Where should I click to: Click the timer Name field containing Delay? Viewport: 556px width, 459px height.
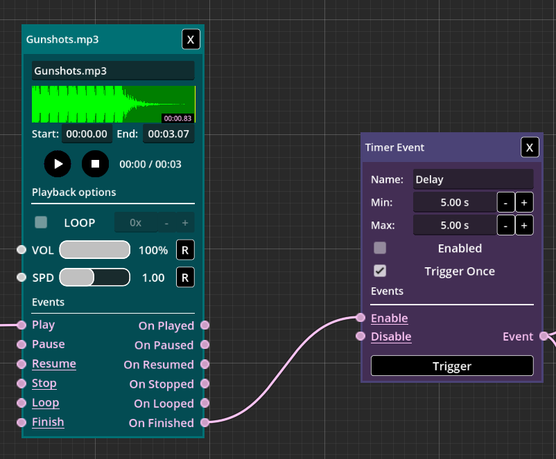(473, 179)
